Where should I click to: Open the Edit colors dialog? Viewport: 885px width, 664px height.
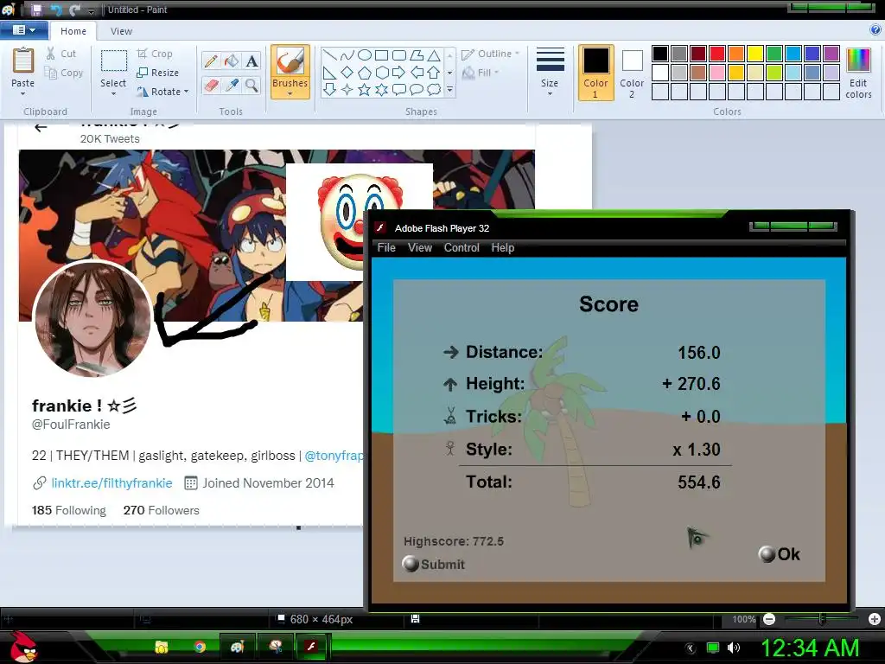858,73
